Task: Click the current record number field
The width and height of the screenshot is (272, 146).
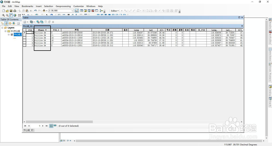Action: tap(36, 126)
